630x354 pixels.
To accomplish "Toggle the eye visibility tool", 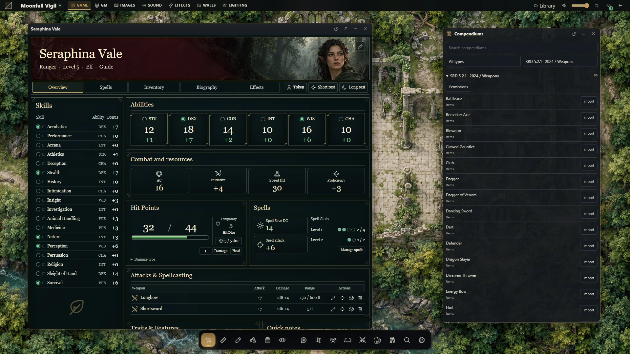I will click(282, 340).
